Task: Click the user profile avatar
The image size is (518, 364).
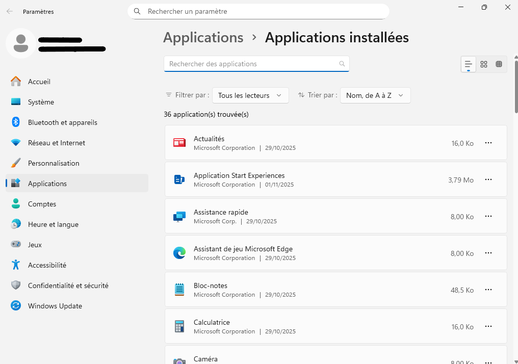Action: (21, 44)
